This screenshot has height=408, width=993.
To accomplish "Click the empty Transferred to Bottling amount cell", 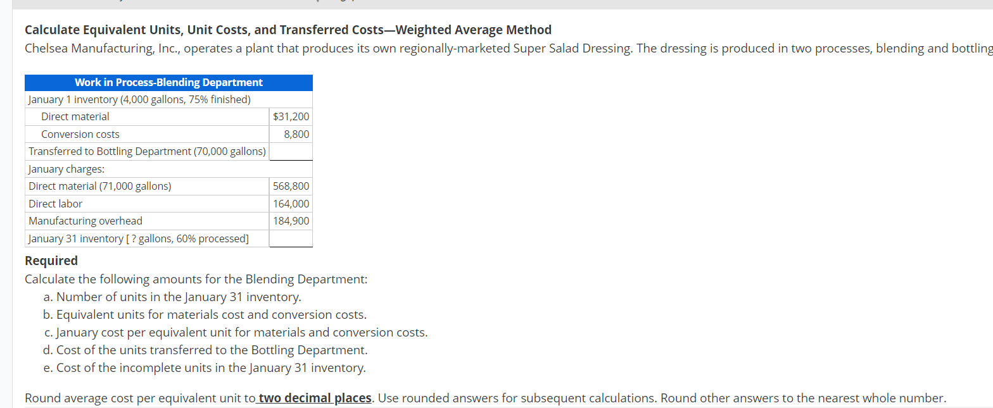I will (291, 151).
